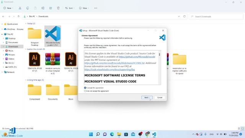245x138 pixels.
Task: Open the github.com/Microsoft/vscode link
Action: pos(137,57)
